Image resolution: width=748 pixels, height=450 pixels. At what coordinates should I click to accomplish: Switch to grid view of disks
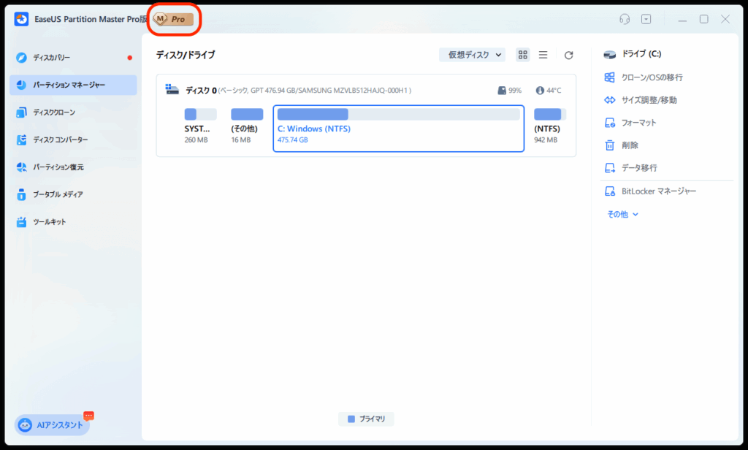[x=522, y=55]
